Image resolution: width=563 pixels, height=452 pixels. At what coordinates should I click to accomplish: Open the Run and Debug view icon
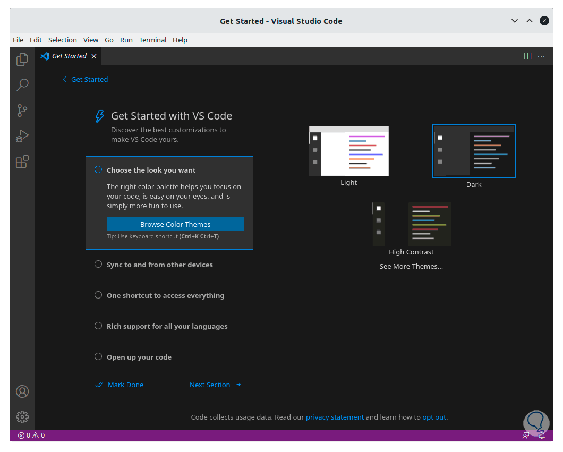click(x=22, y=136)
